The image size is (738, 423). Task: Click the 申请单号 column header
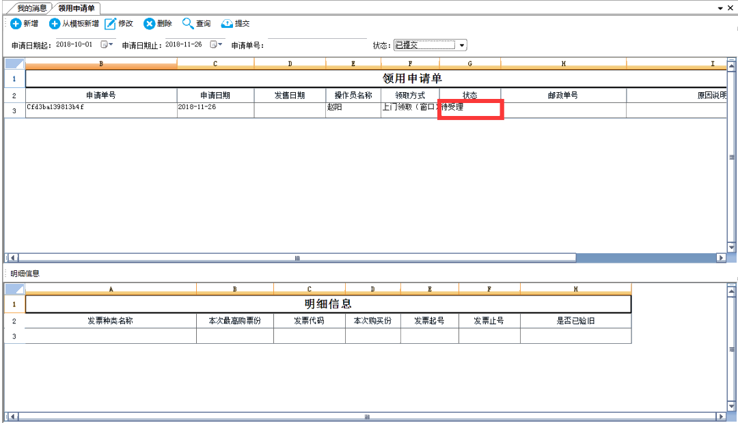[x=101, y=96]
